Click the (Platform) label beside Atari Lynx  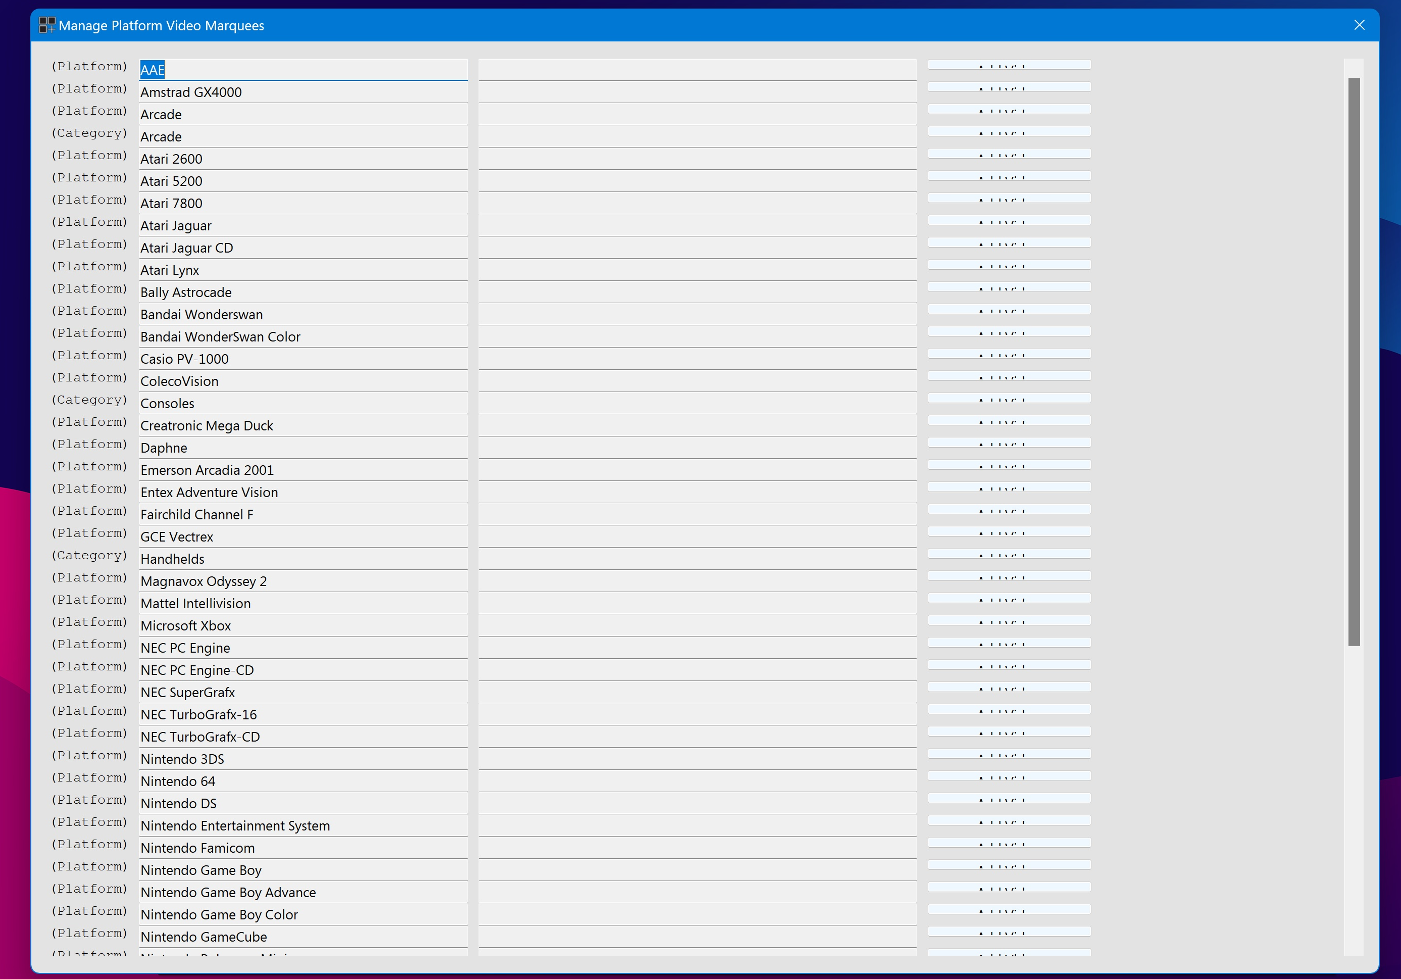[x=90, y=267]
